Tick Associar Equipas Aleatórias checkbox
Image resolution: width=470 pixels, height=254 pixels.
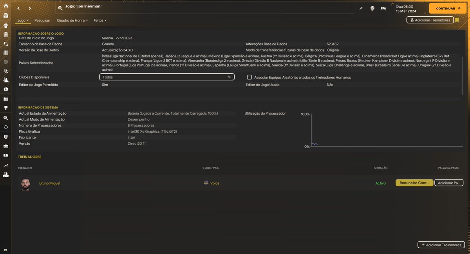pyautogui.click(x=249, y=77)
